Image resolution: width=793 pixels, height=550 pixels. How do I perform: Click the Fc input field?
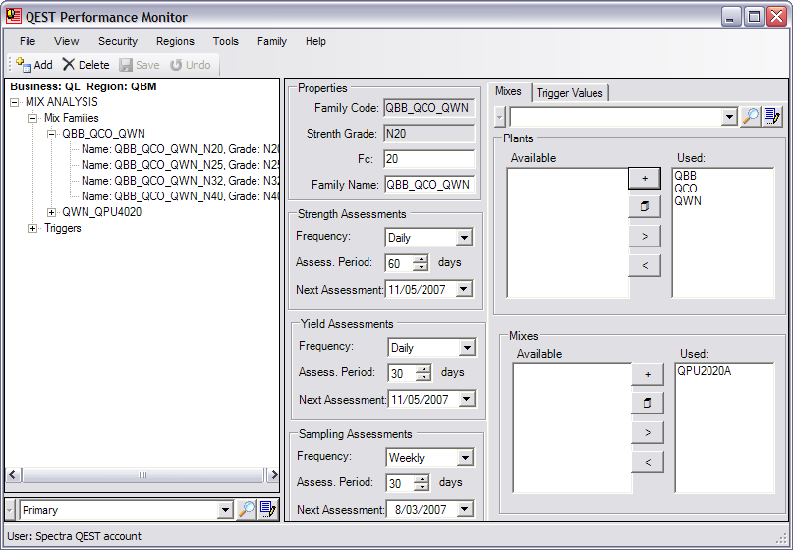(428, 159)
